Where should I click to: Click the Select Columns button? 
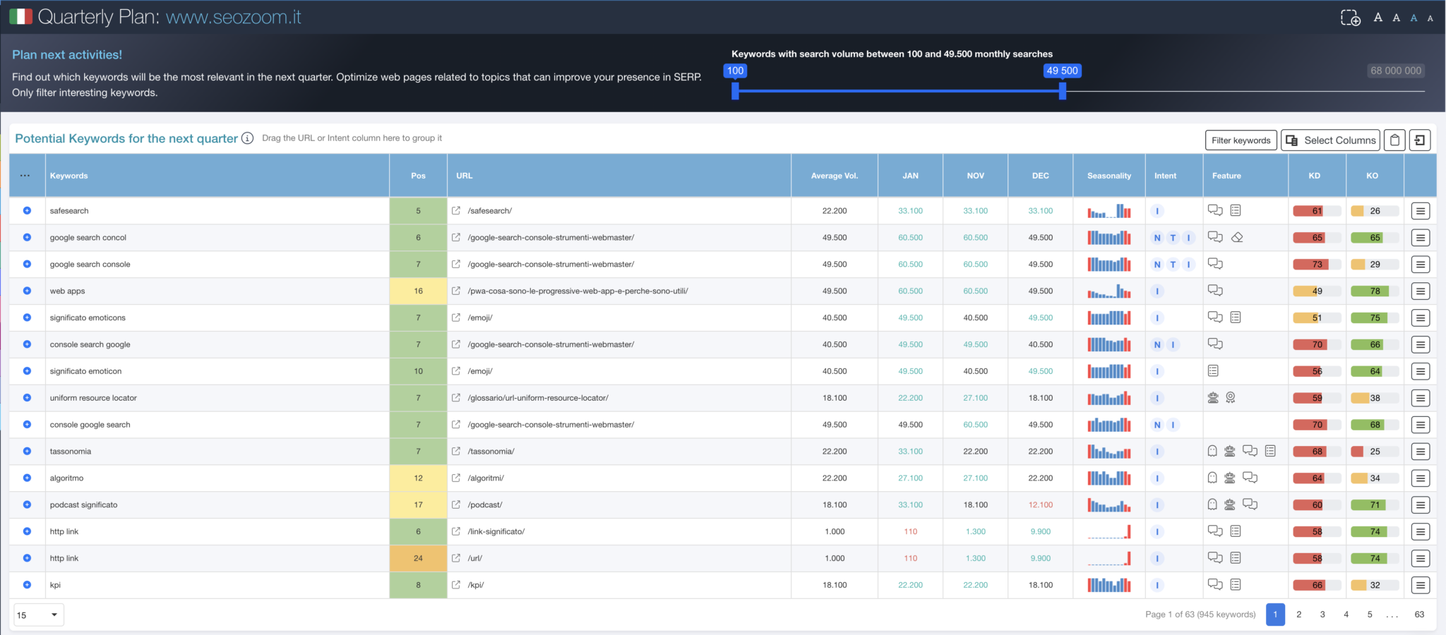(1331, 140)
